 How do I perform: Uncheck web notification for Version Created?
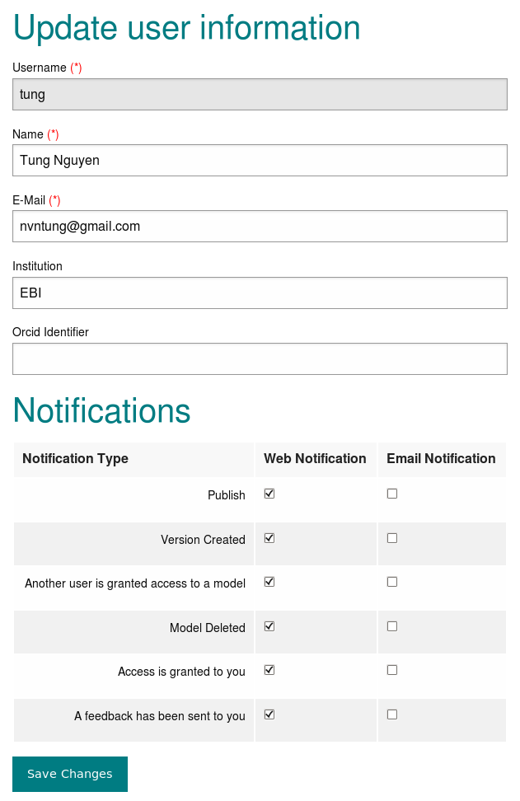pos(269,537)
